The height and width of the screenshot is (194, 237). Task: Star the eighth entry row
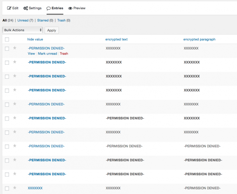(15, 146)
